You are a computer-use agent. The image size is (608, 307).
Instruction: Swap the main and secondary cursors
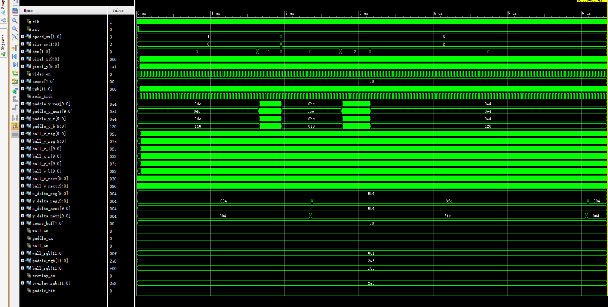15,118
